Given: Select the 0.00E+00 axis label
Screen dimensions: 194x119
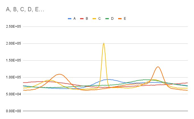Looking at the screenshot, I should [14, 111].
